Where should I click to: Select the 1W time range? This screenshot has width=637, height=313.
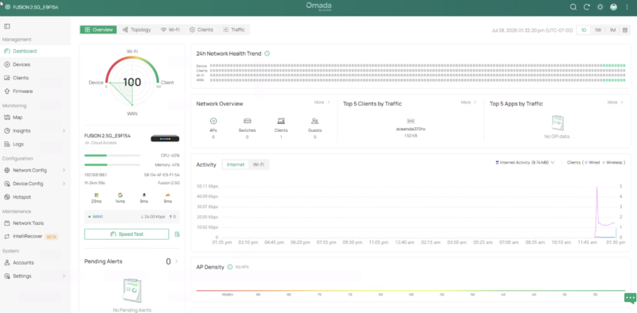(x=598, y=30)
